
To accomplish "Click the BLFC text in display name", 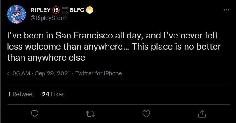I will [77, 10].
